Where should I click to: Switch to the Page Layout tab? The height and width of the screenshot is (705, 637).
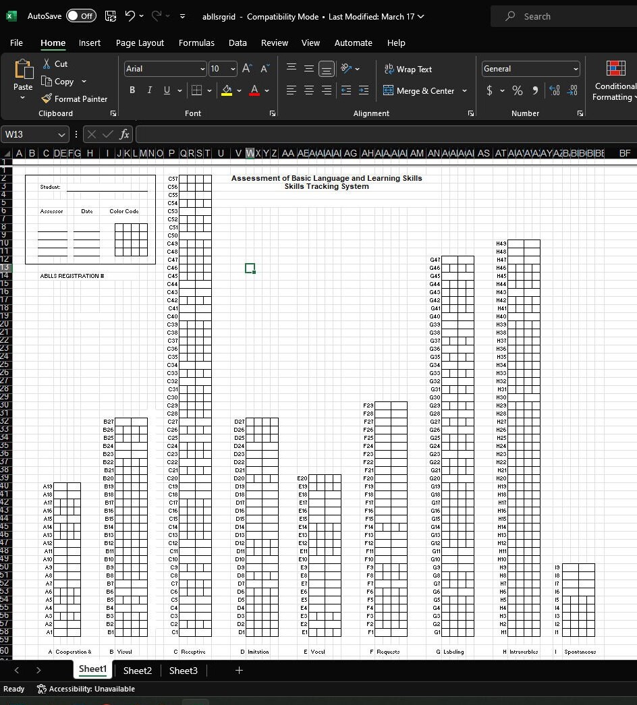[140, 43]
